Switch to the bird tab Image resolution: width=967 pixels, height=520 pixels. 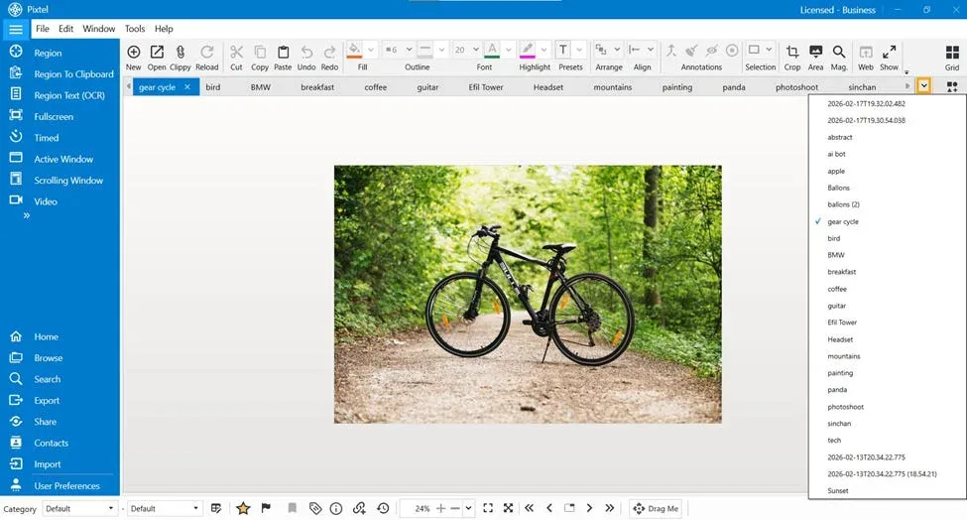(x=213, y=87)
